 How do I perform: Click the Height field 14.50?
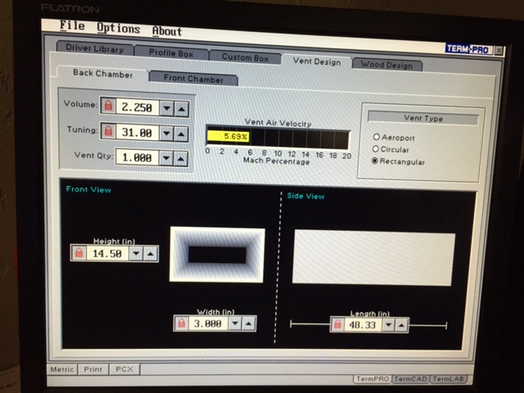[x=107, y=253]
